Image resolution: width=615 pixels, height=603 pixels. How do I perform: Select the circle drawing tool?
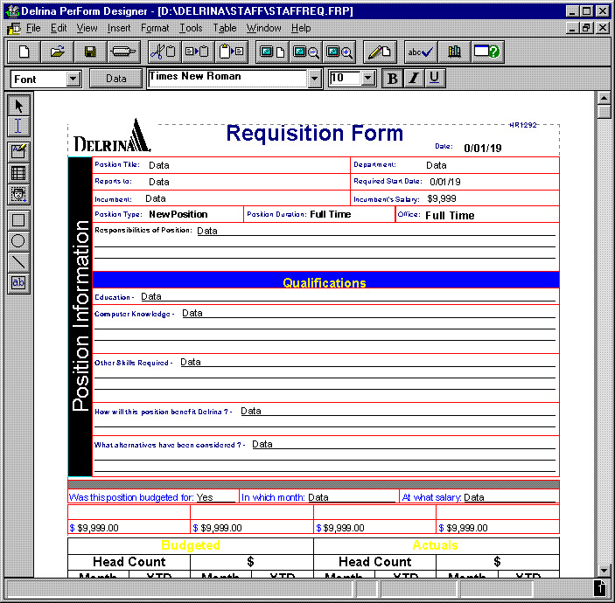point(19,240)
